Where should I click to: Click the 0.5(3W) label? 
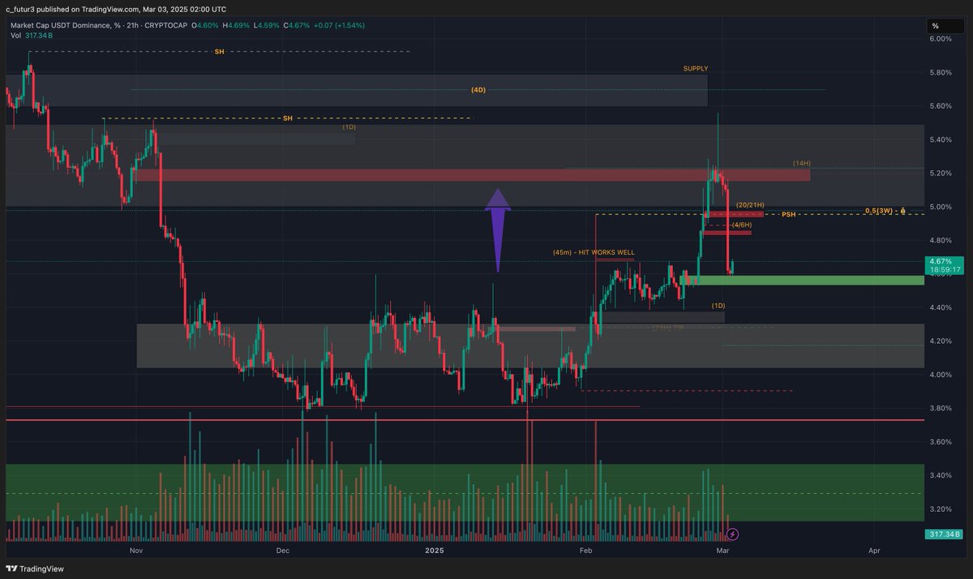click(878, 211)
